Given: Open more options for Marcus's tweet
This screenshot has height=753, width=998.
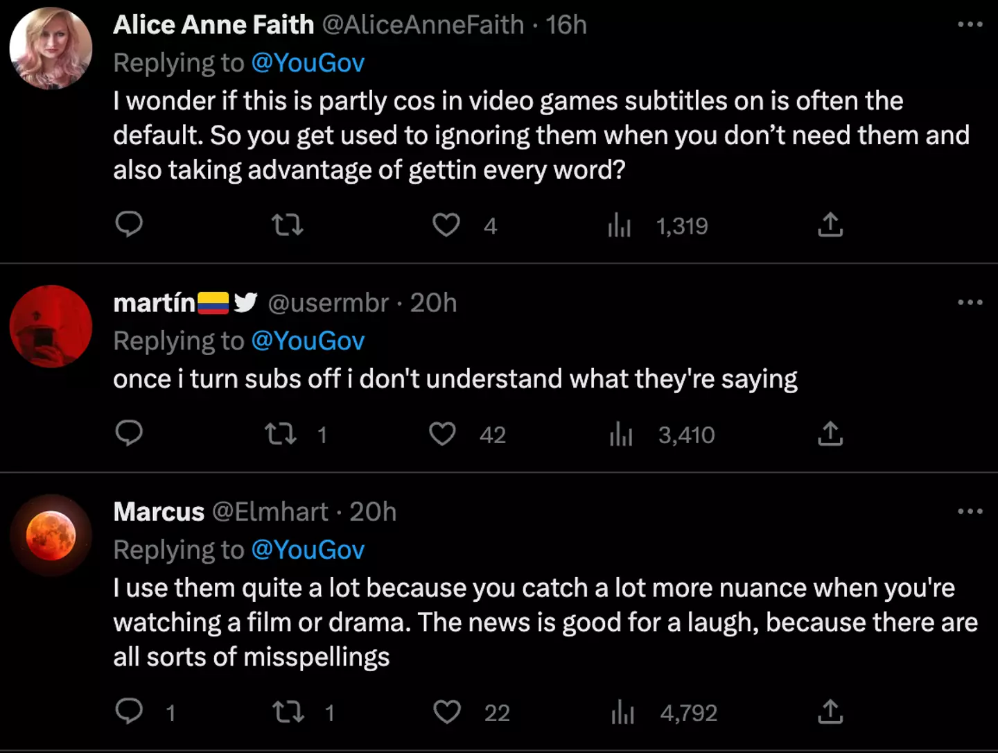Looking at the screenshot, I should point(970,512).
